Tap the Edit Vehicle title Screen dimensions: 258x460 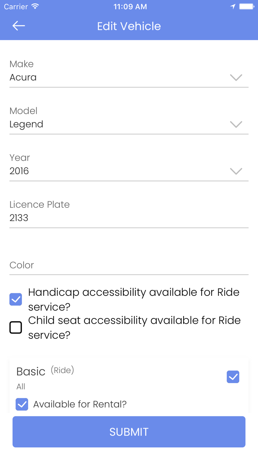129,26
